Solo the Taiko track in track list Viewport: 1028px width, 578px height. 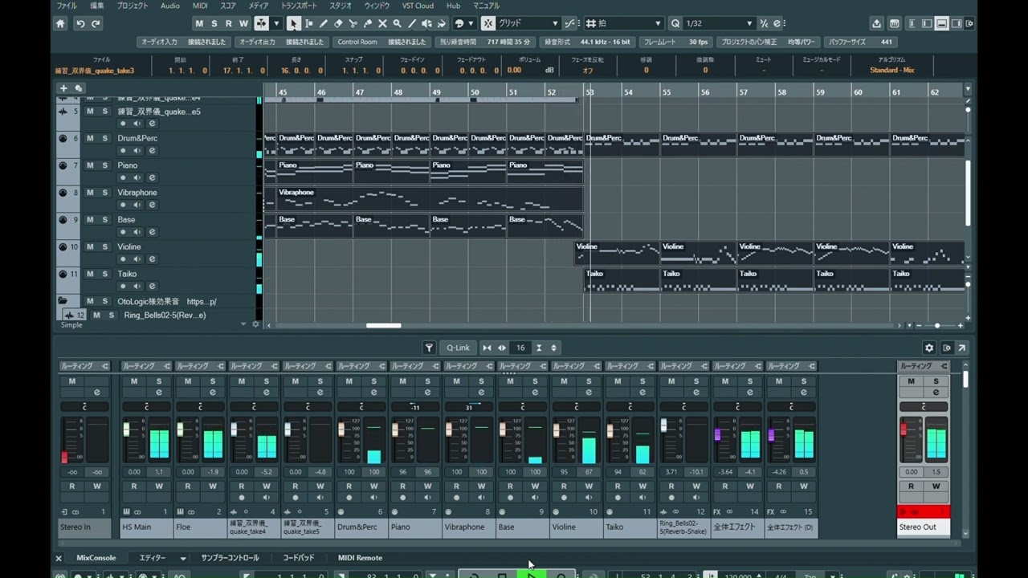[x=104, y=274]
